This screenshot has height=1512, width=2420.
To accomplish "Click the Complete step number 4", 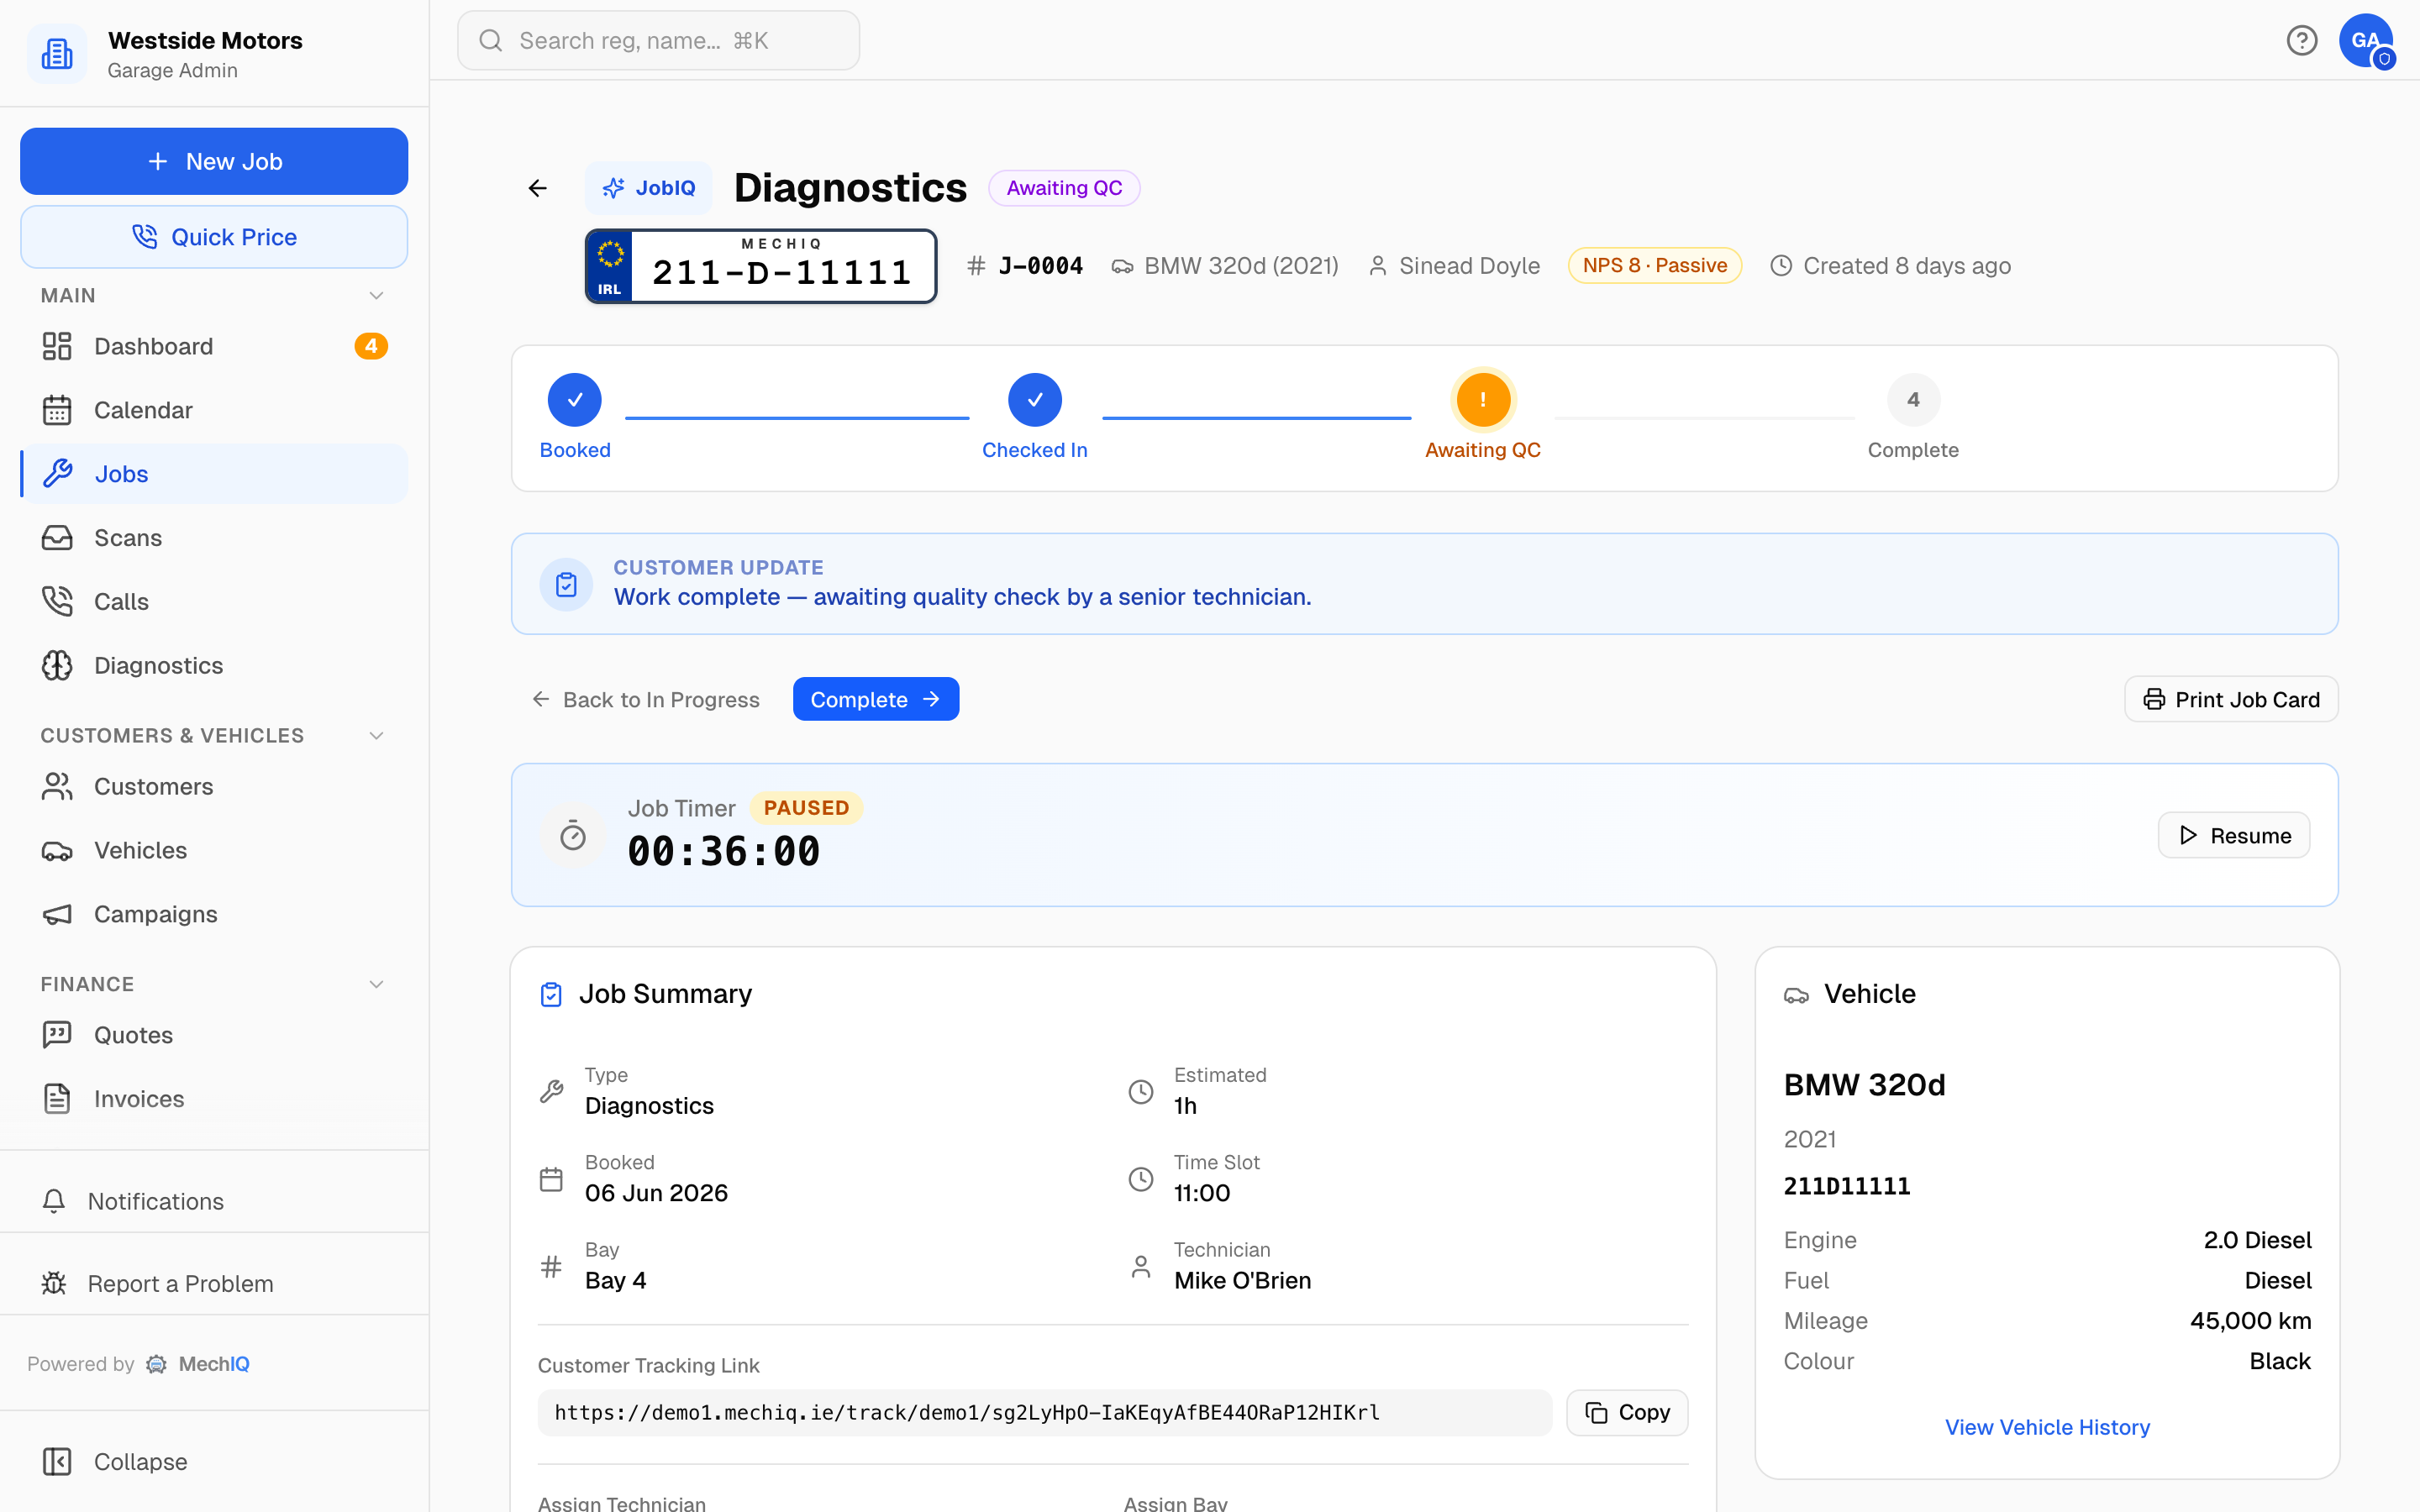I will click(x=1913, y=400).
